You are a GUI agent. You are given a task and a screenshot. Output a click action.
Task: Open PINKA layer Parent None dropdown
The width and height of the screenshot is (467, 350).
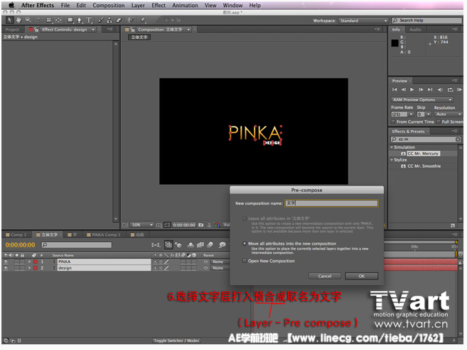tap(220, 262)
